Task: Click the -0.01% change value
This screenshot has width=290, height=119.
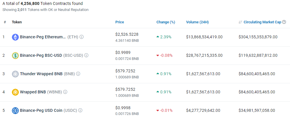Action: [166, 111]
